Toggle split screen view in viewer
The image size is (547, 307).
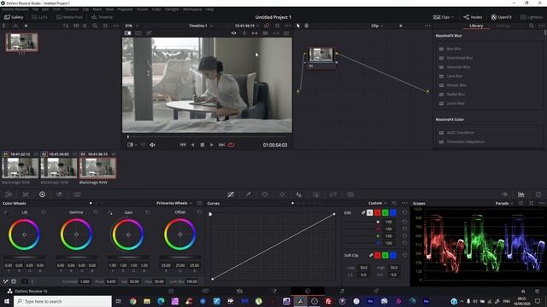(138, 33)
